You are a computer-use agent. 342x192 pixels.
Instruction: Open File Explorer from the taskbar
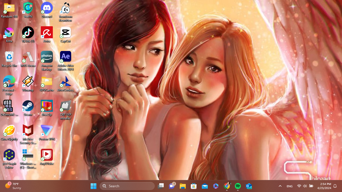pyautogui.click(x=183, y=186)
